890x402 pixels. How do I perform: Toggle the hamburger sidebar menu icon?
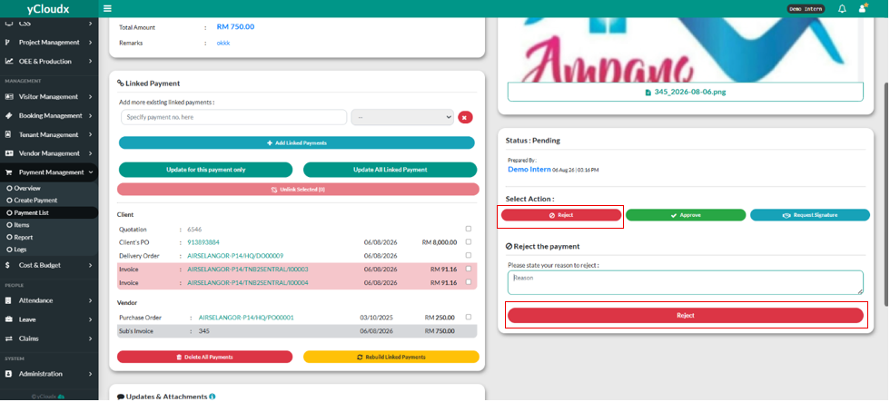point(107,8)
